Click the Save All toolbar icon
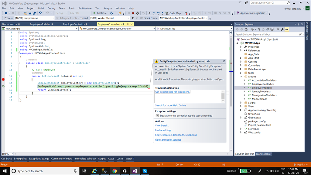 pyautogui.click(x=35, y=13)
